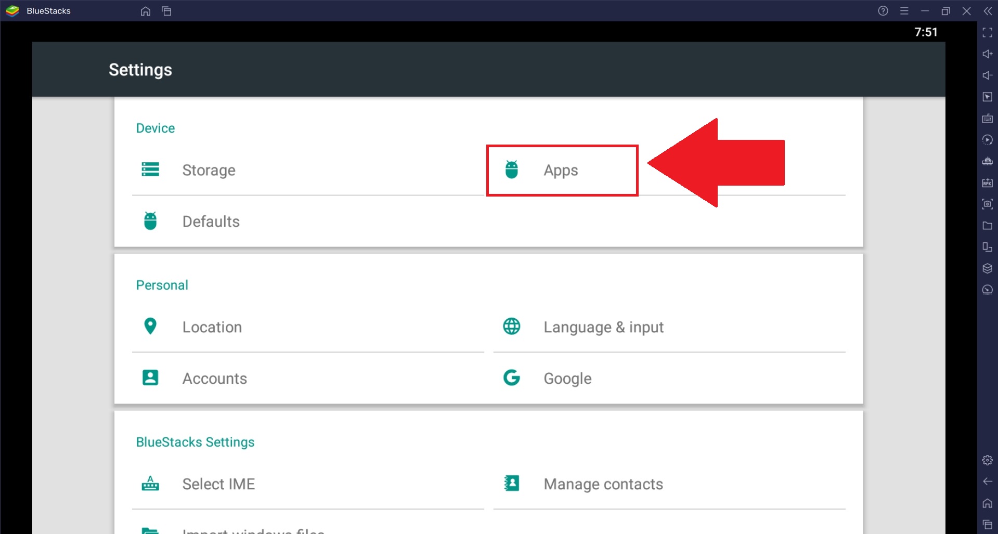
Task: Go to Android home from side toolbar
Action: pyautogui.click(x=988, y=503)
